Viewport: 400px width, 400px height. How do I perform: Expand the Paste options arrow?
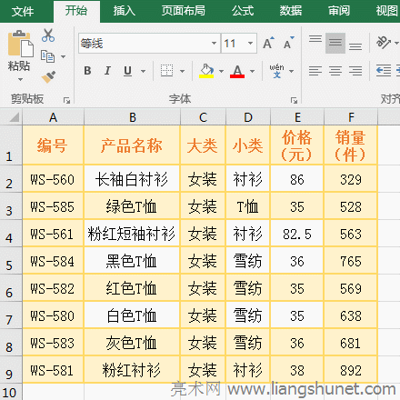(20, 80)
